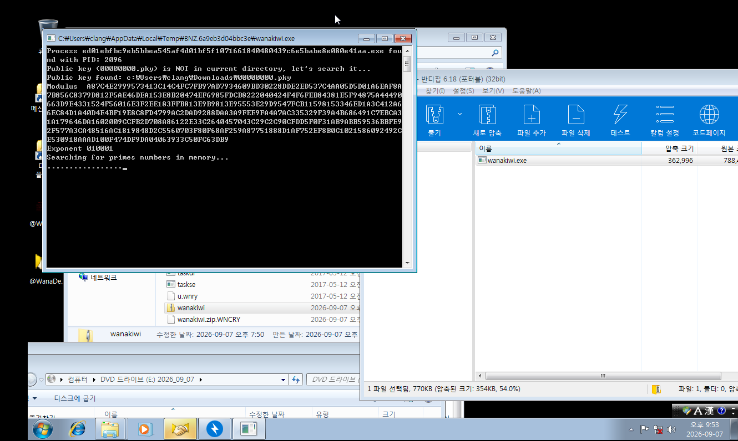738x441 pixels.
Task: Click the console scrollbar down arrow
Action: [x=407, y=263]
